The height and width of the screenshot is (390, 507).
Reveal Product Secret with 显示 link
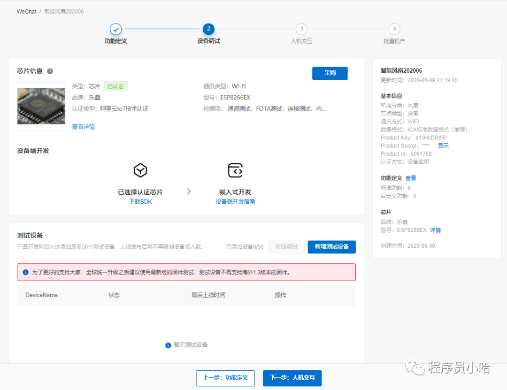[x=443, y=146]
